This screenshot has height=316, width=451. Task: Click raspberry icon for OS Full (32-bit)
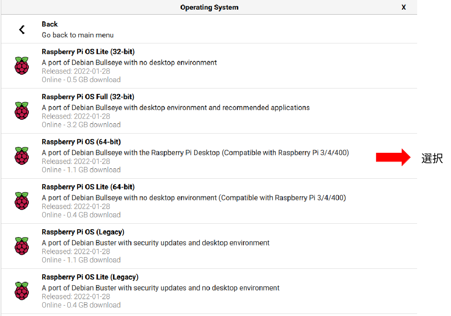coord(22,111)
